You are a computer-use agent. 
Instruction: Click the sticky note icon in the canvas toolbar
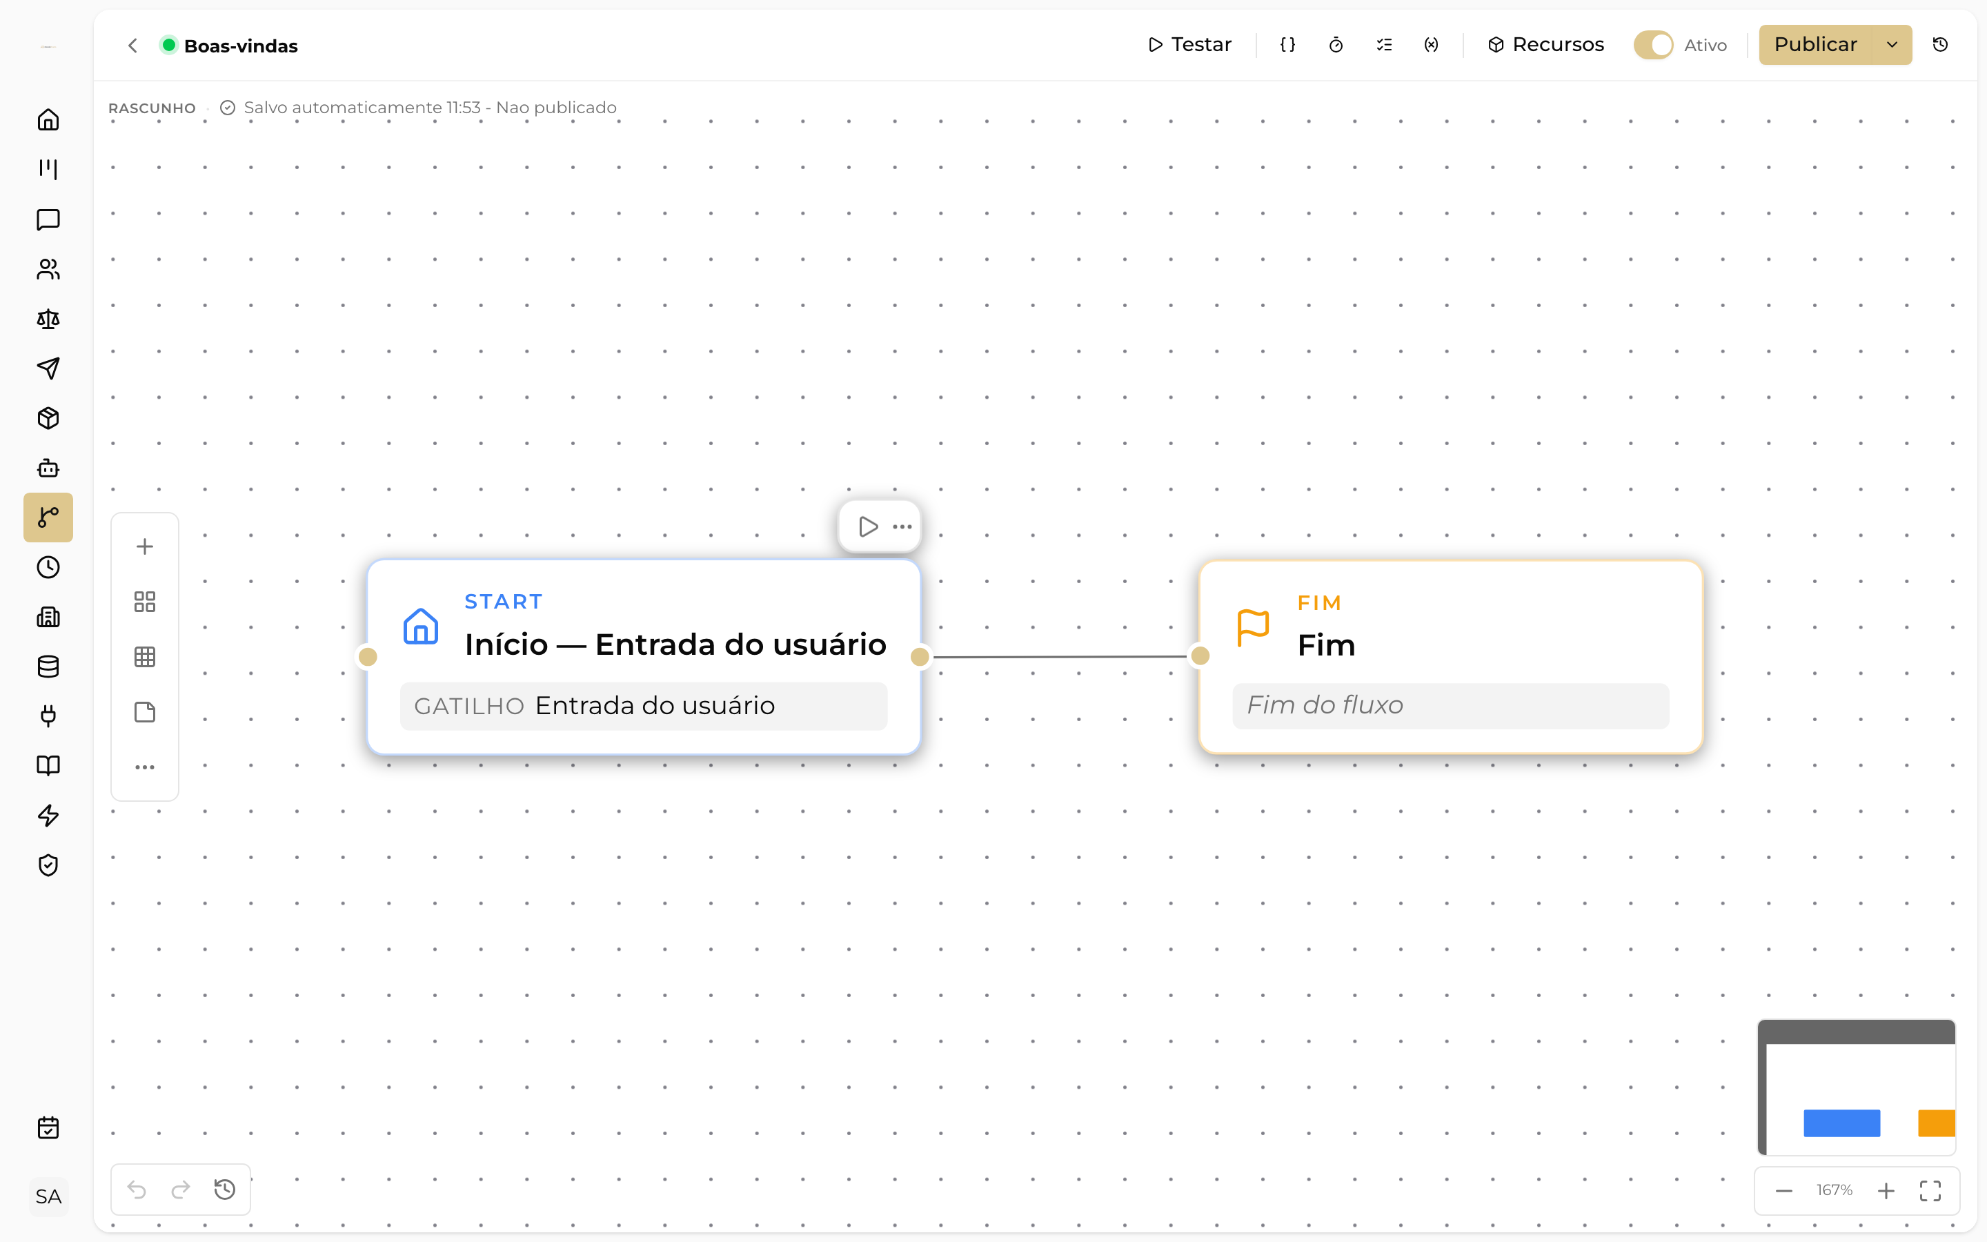click(144, 712)
